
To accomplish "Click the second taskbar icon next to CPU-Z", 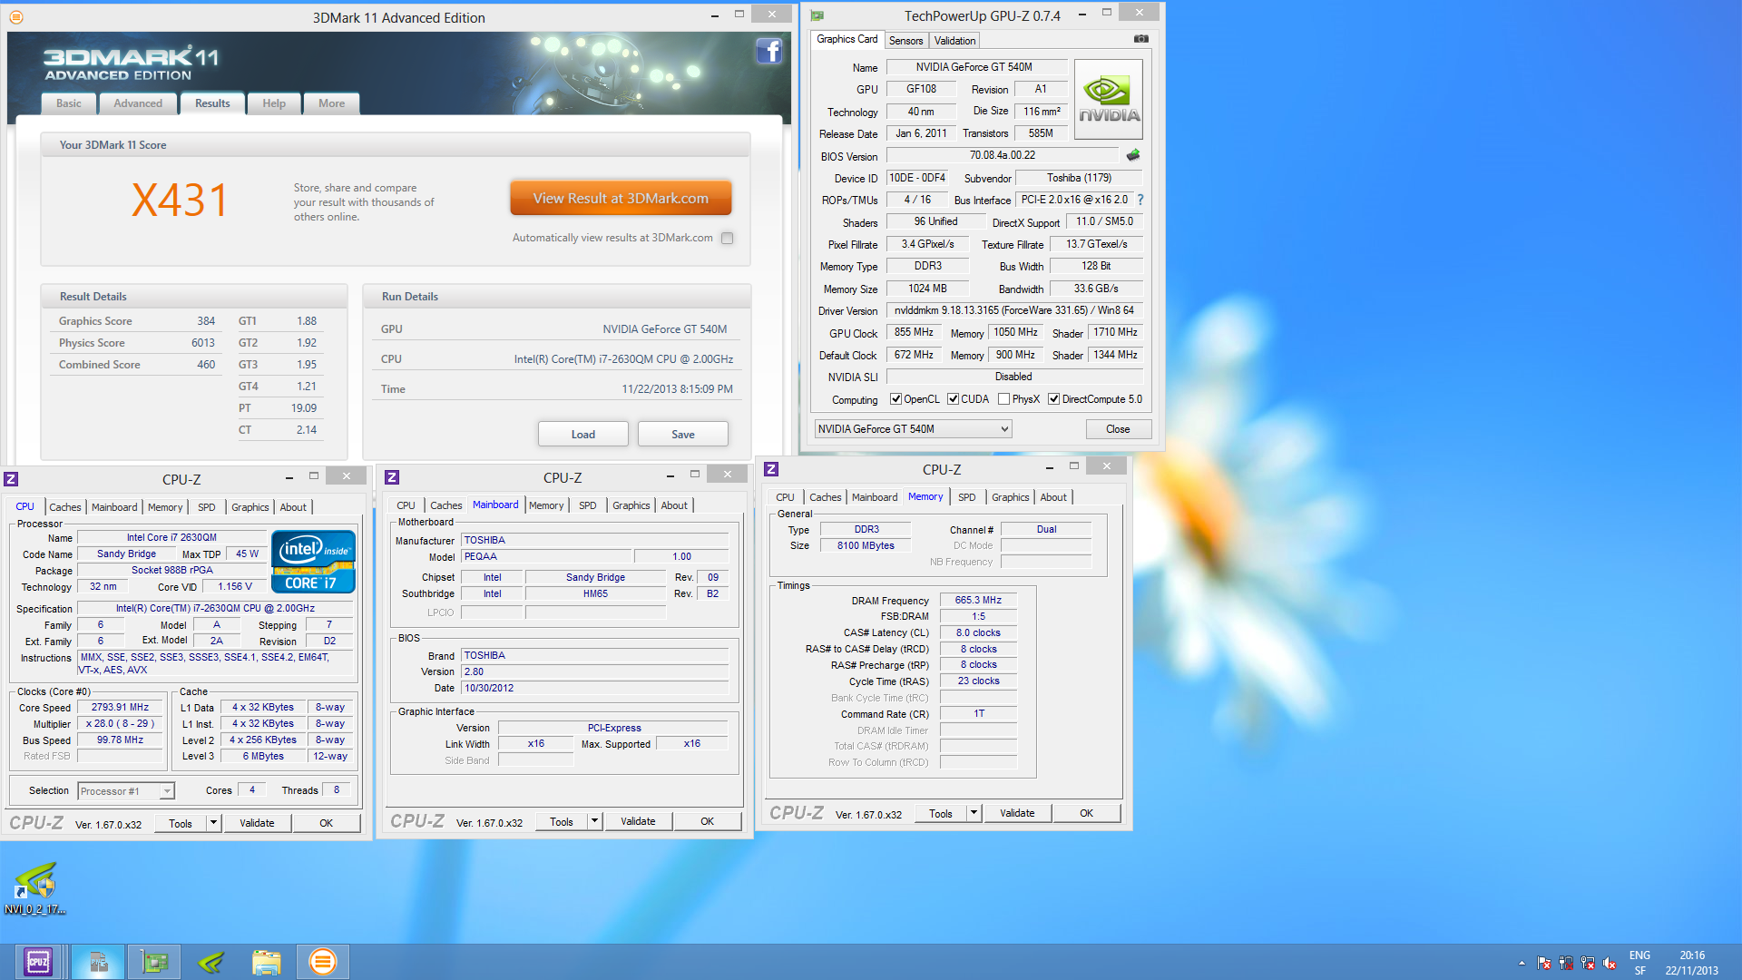I will click(x=98, y=962).
